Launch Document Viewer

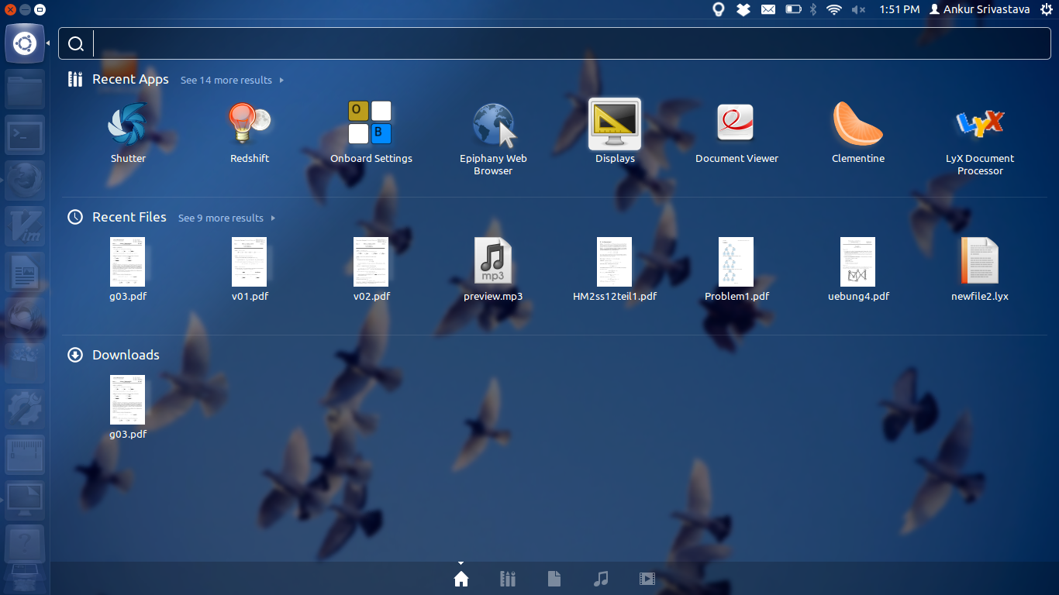click(x=736, y=124)
